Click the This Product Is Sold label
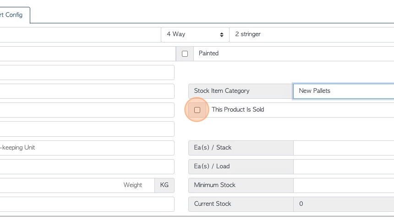The height and width of the screenshot is (220, 394). (x=238, y=110)
